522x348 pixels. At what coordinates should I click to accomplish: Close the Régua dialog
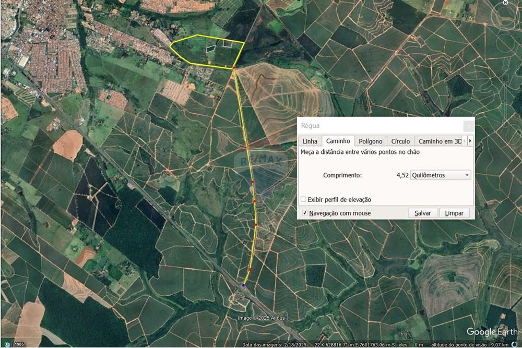coord(468,126)
